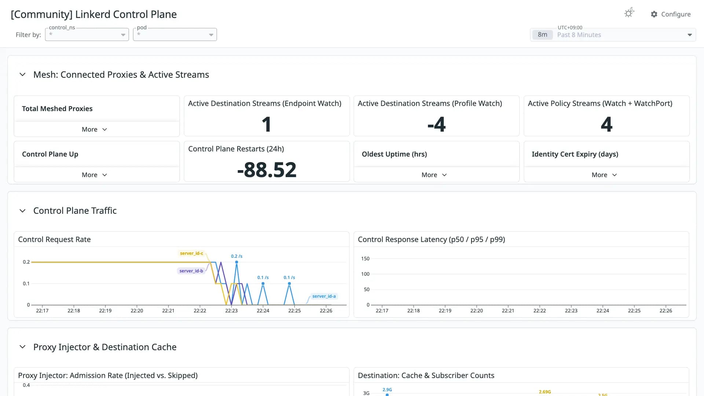Image resolution: width=704 pixels, height=396 pixels.
Task: Click the Identity Cert Expiry (days) heading
Action: (x=575, y=154)
